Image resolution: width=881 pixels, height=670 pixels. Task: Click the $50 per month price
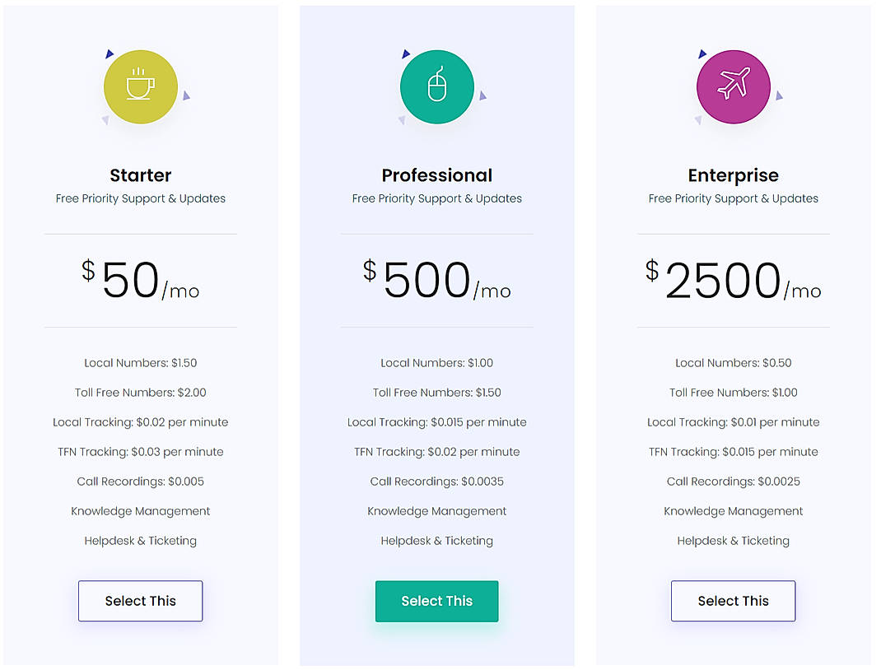click(140, 280)
